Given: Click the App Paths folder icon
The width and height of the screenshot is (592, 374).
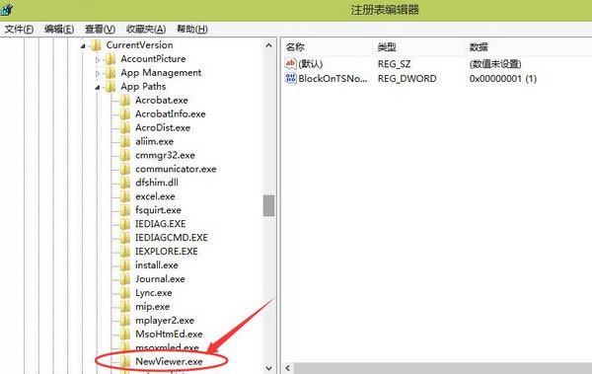Looking at the screenshot, I should click(111, 87).
